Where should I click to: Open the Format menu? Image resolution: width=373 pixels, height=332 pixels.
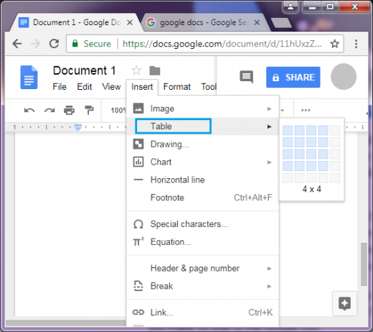(x=177, y=87)
